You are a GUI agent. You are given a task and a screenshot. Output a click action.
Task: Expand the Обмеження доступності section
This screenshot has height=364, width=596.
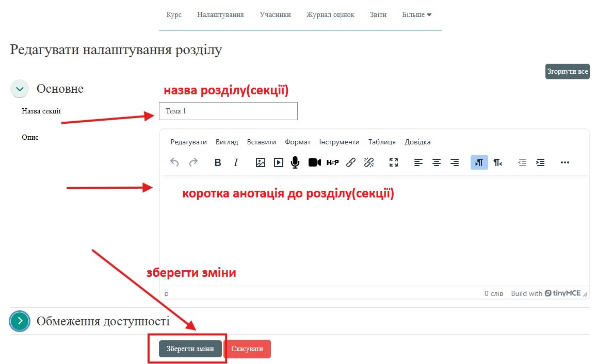coord(20,321)
